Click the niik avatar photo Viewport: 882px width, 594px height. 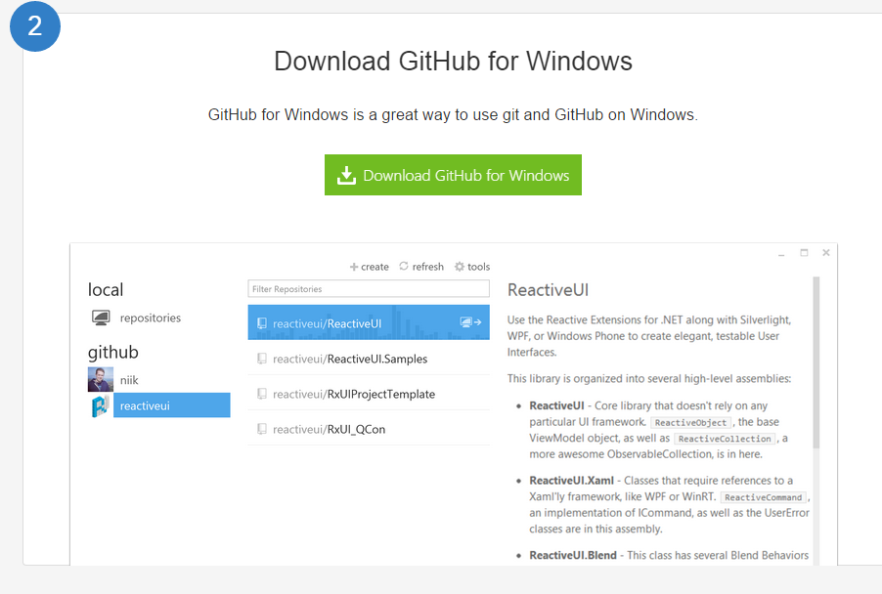point(100,379)
